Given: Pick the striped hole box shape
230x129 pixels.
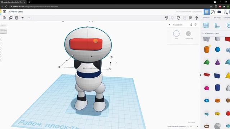Looking at the screenshot, I should (x=206, y=39).
